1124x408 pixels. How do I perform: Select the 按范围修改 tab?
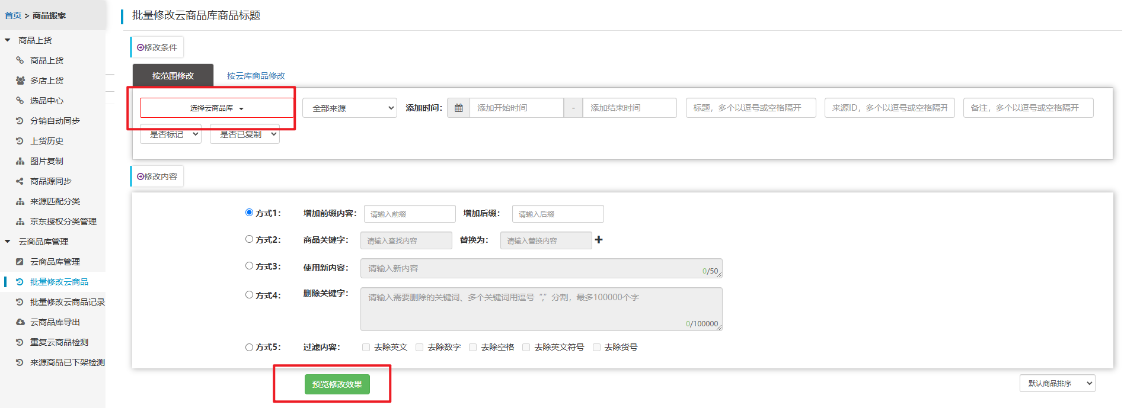(x=173, y=76)
